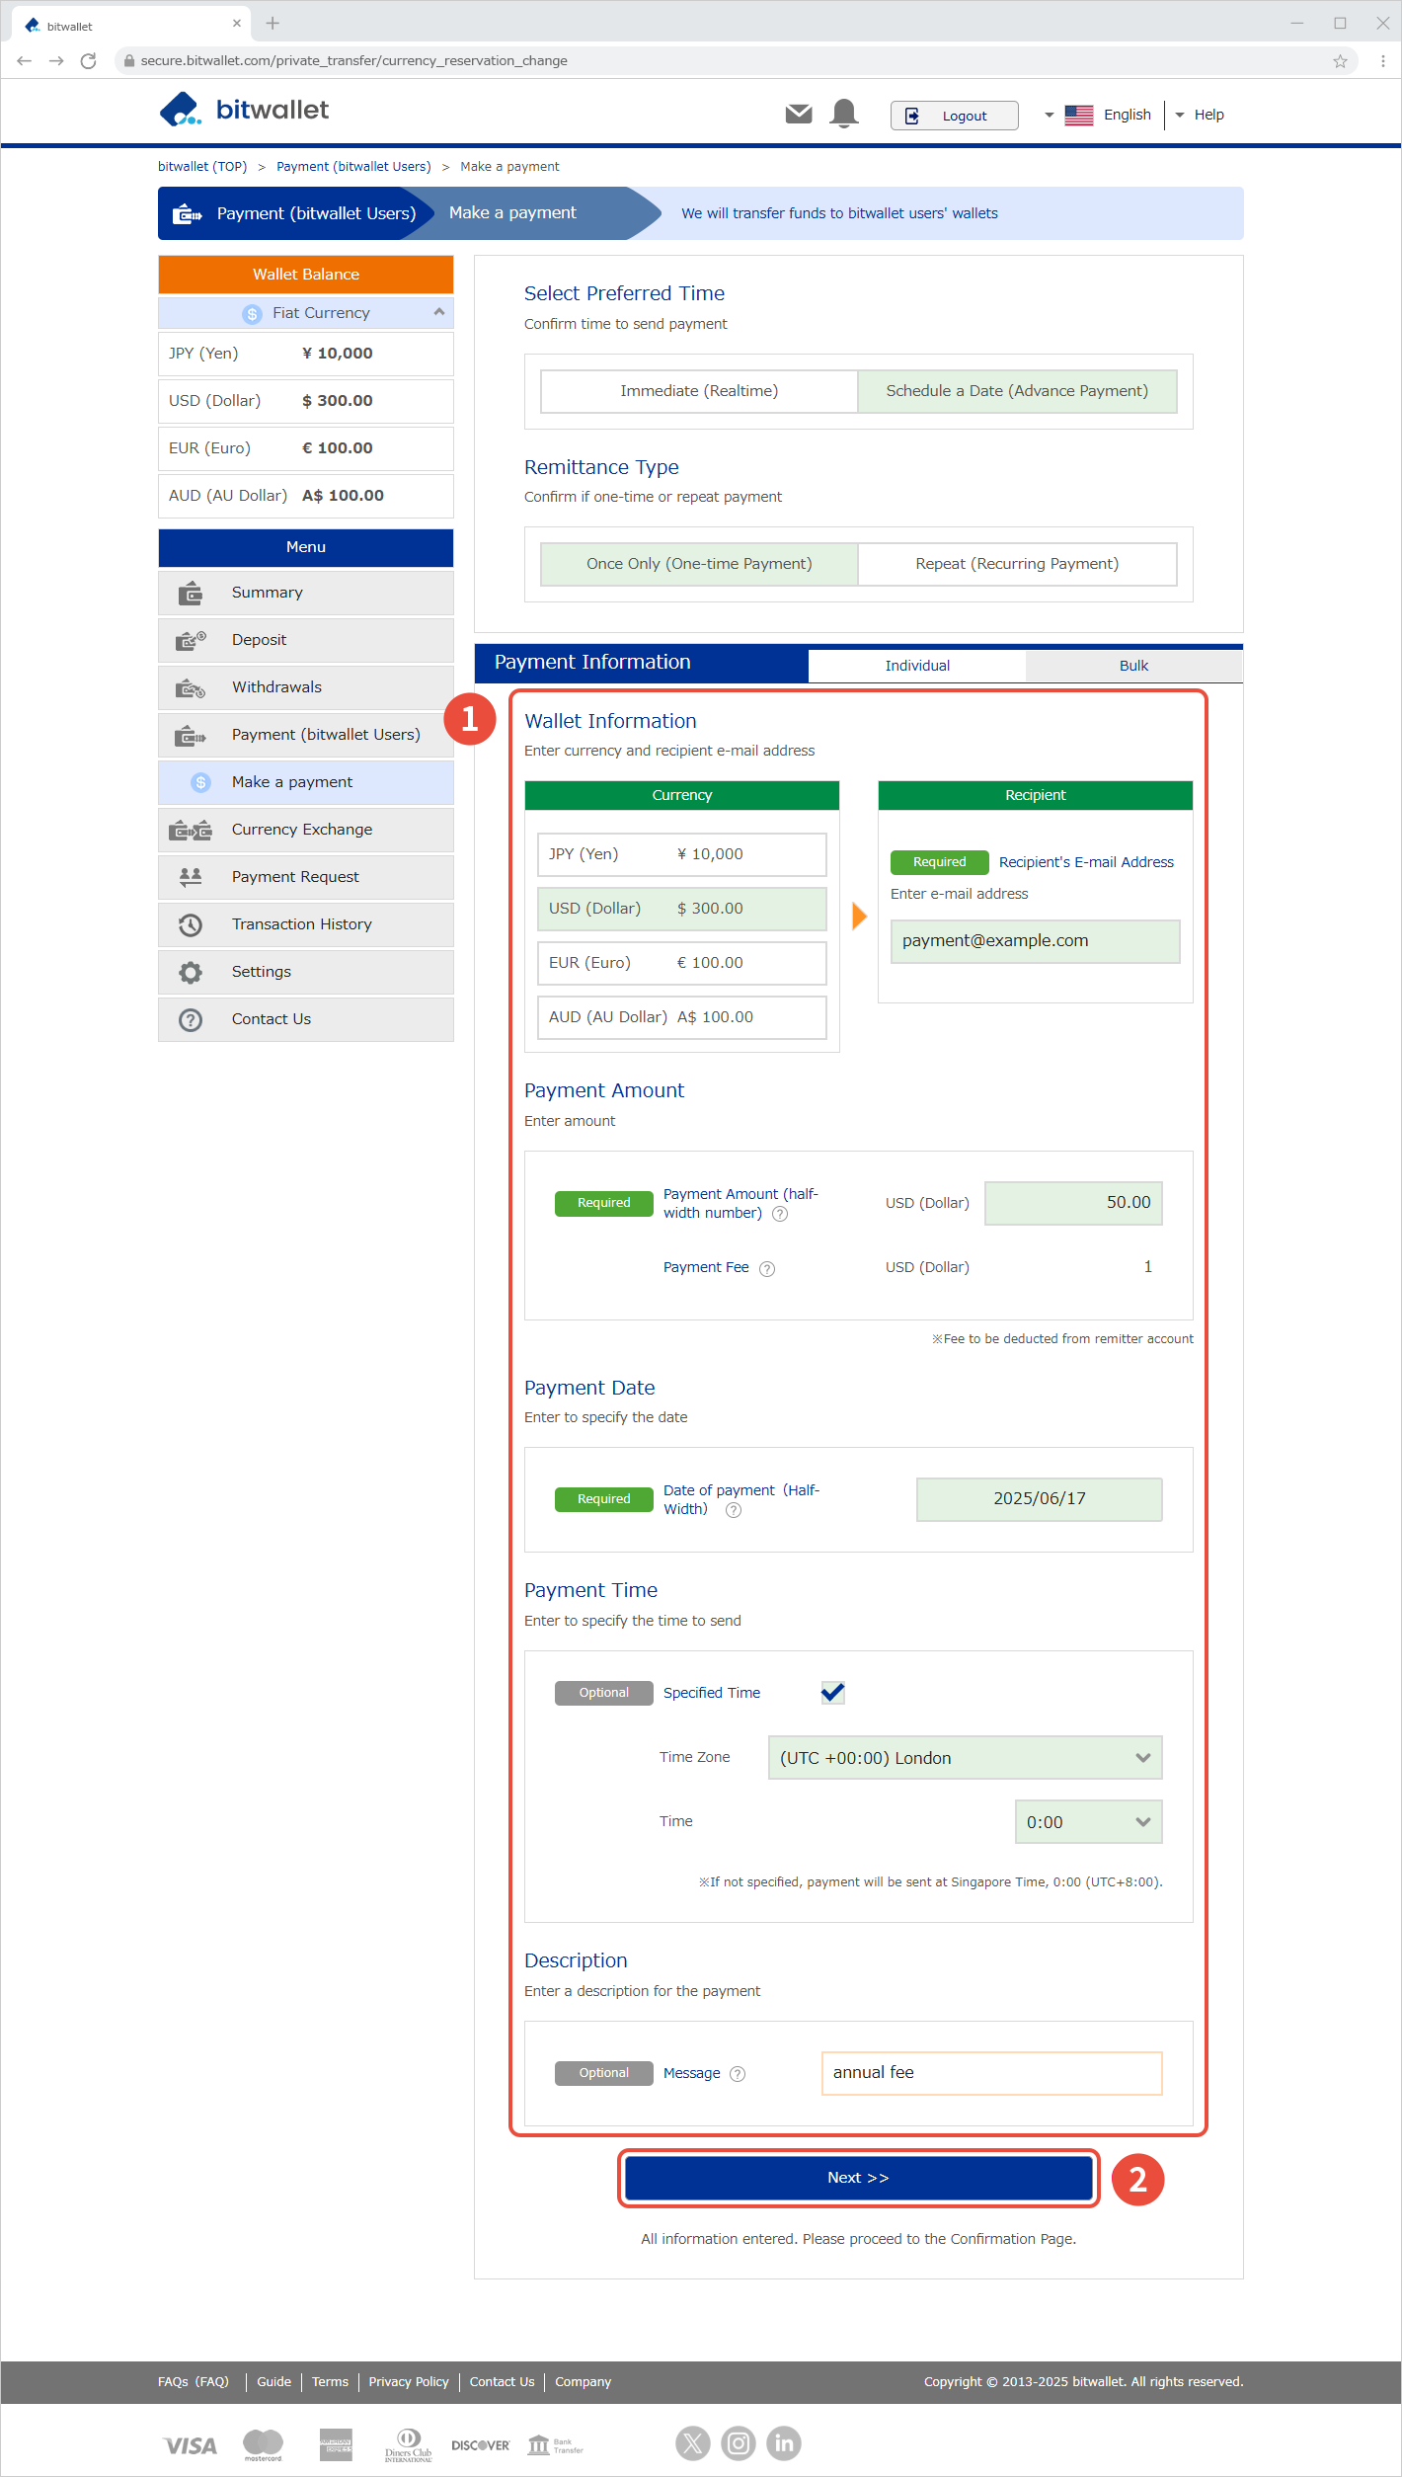
Task: Open the LinkedIn social icon
Action: pos(784,2443)
